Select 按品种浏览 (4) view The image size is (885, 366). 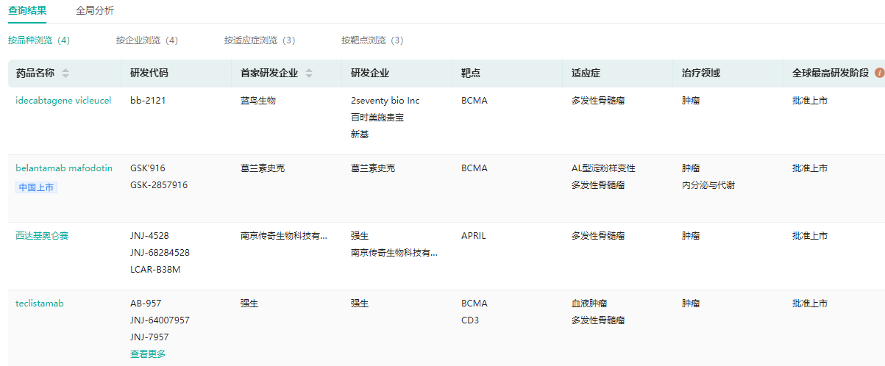tap(39, 40)
